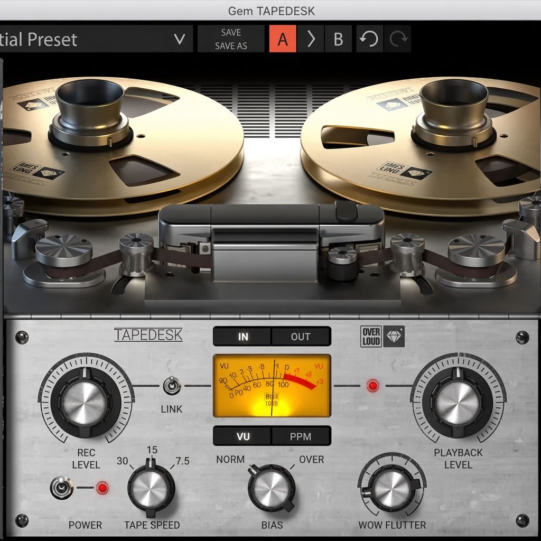Click the red power LED indicator
The height and width of the screenshot is (541, 541).
102,488
